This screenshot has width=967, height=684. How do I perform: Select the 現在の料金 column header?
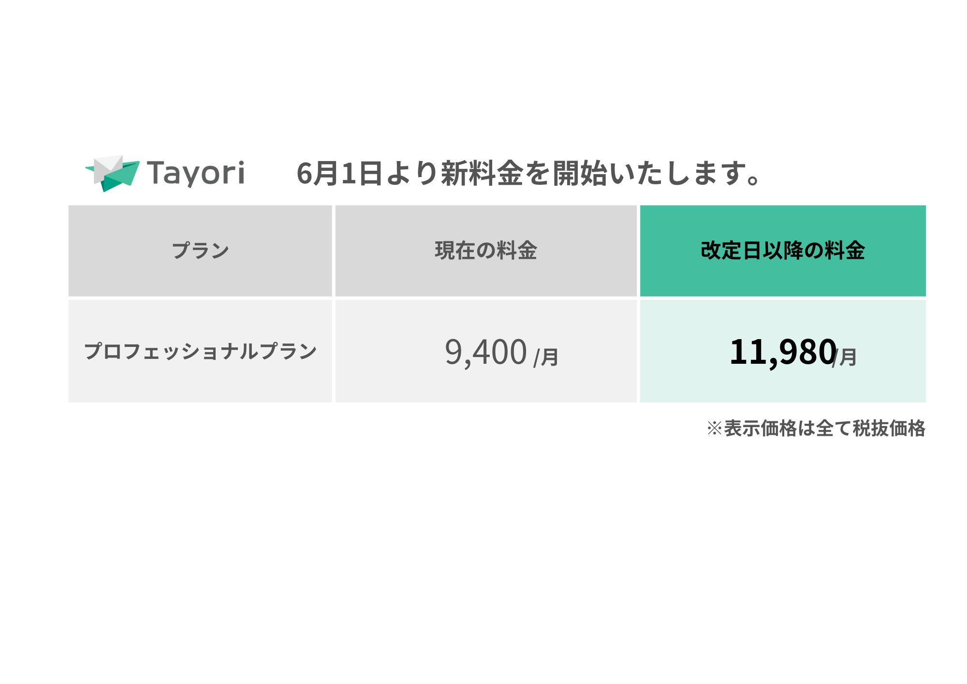pos(485,251)
